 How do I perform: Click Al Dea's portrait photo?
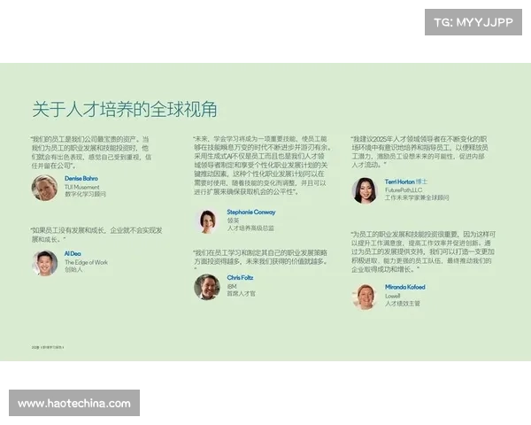pyautogui.click(x=44, y=262)
